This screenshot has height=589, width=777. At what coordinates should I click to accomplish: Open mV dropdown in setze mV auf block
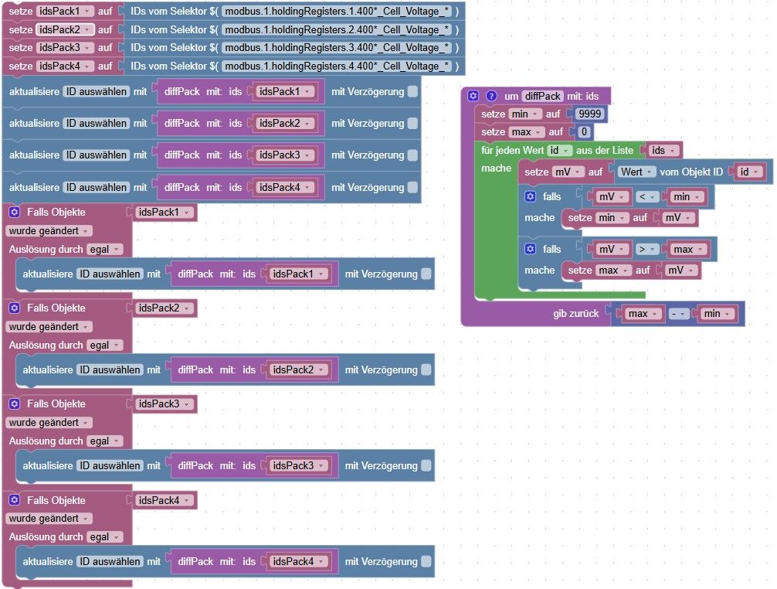(x=568, y=172)
